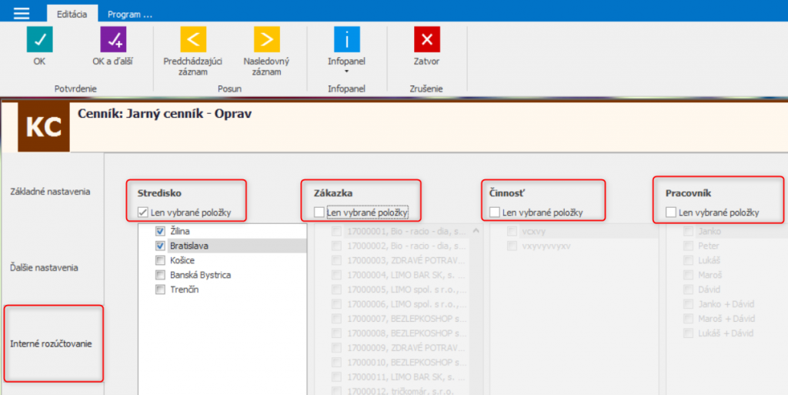Image resolution: width=788 pixels, height=395 pixels.
Task: Check the Trenčín checkbox
Action: pyautogui.click(x=160, y=290)
